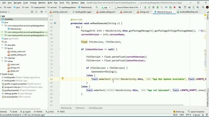Click the editor horizontal scrollbar

click(122, 105)
